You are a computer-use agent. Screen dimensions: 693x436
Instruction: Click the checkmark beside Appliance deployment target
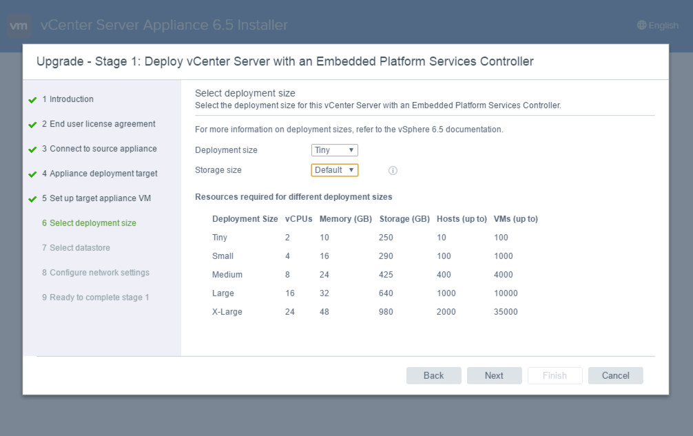(32, 174)
